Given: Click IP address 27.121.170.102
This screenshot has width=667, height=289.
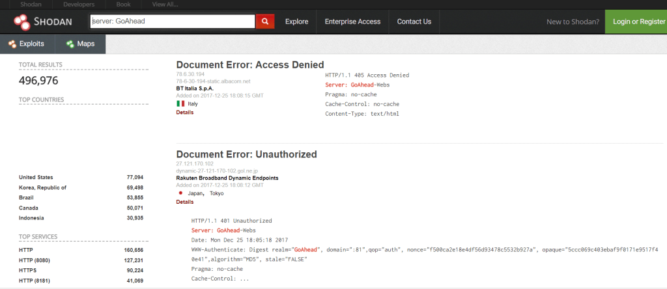Looking at the screenshot, I should click(195, 163).
